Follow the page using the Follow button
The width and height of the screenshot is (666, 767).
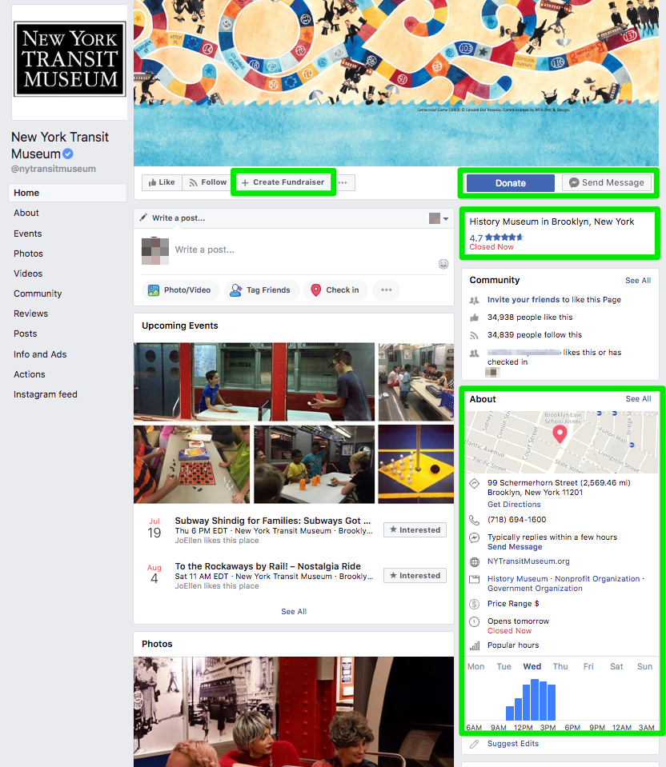(207, 182)
